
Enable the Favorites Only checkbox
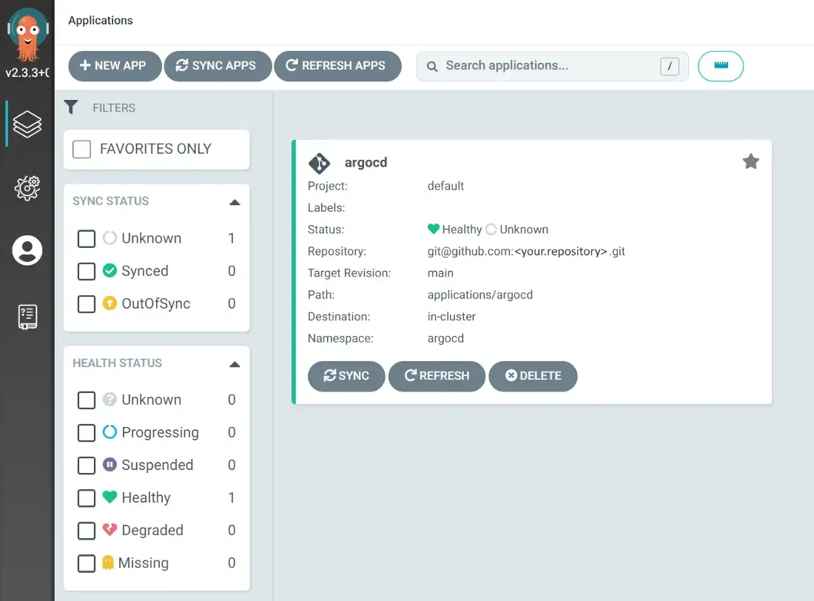[81, 149]
